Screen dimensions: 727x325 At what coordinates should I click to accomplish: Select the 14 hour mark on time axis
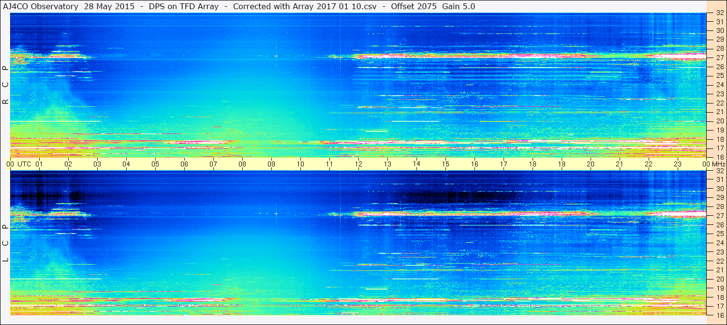pyautogui.click(x=416, y=164)
